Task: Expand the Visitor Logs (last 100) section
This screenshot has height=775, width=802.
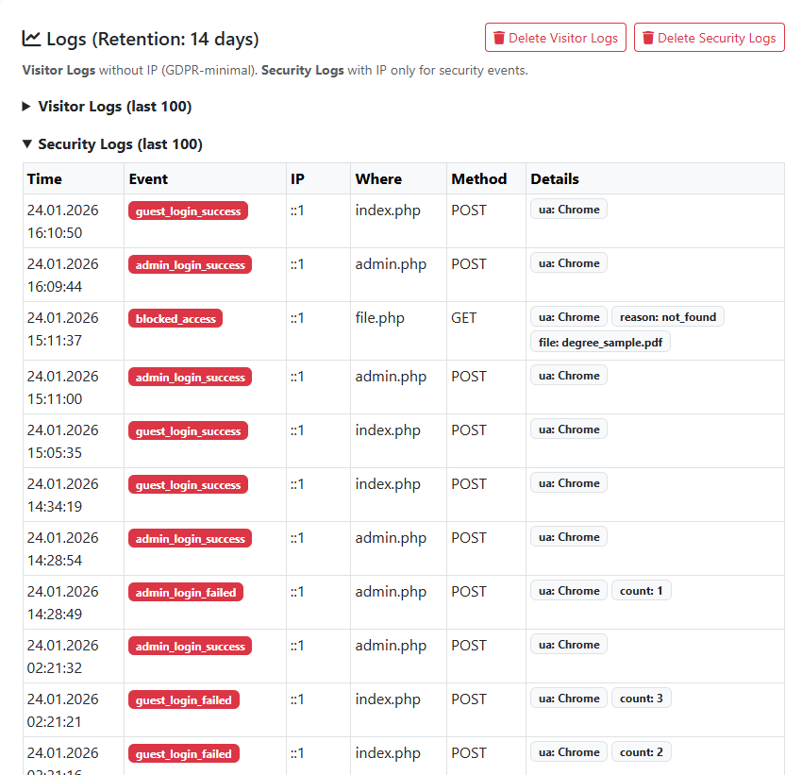Action: [114, 107]
